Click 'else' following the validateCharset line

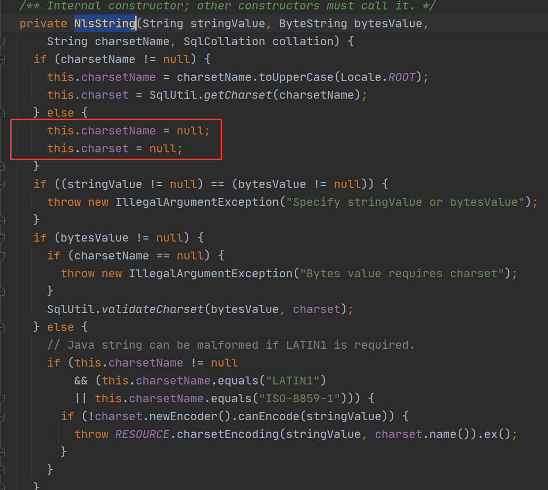(x=60, y=327)
